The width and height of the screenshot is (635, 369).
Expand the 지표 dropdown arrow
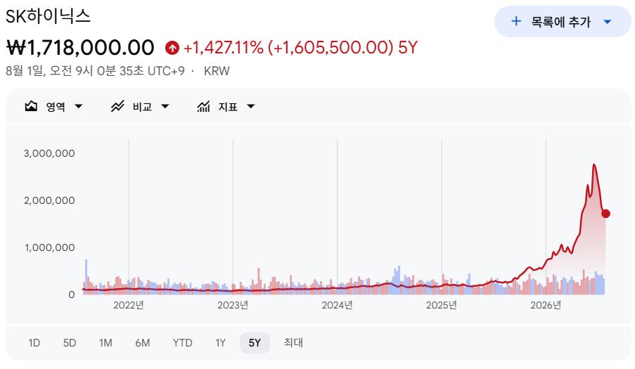tap(250, 106)
